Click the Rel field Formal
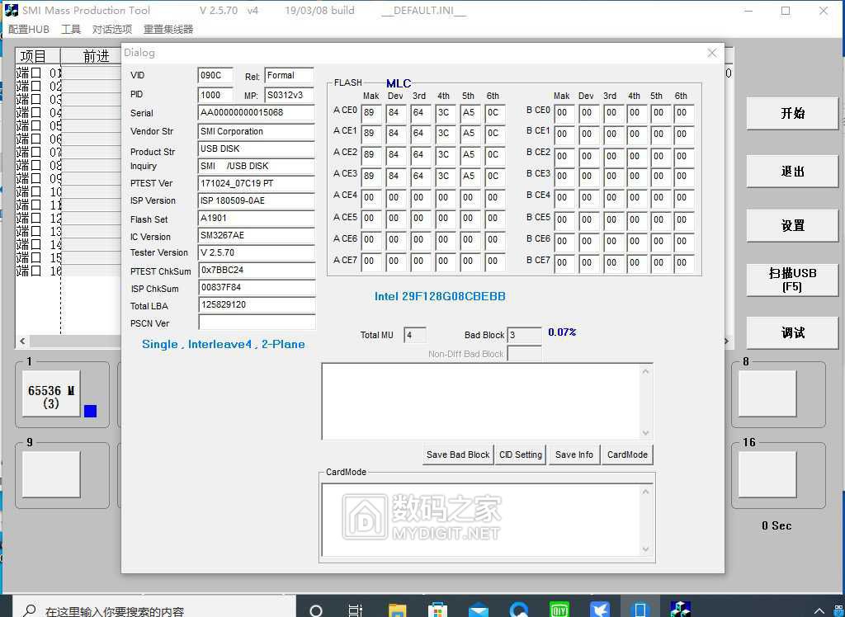This screenshot has width=845, height=617. [290, 75]
